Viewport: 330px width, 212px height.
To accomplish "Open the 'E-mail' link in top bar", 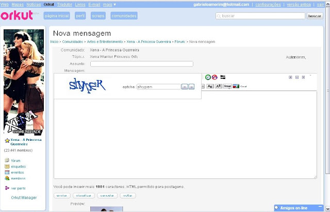I will pyautogui.click(x=94, y=5).
